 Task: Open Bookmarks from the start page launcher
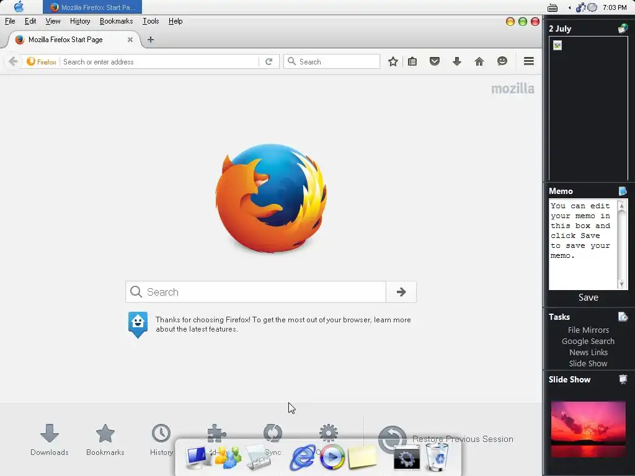(x=105, y=440)
